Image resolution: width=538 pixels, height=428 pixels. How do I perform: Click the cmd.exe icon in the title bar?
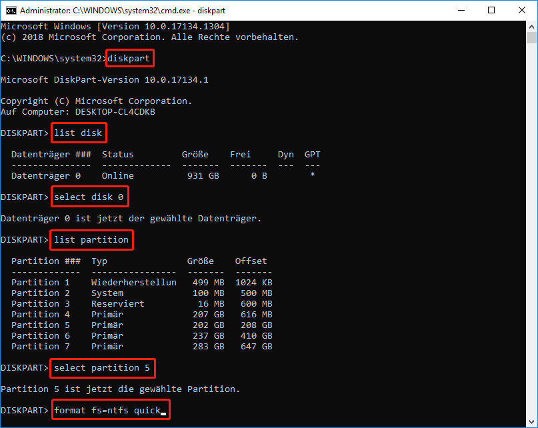(11, 11)
